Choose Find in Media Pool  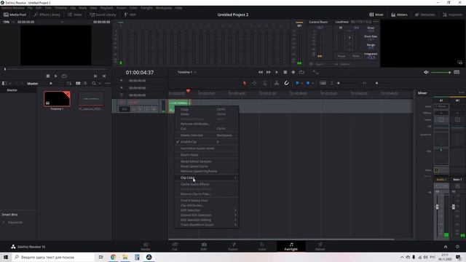coord(207,201)
